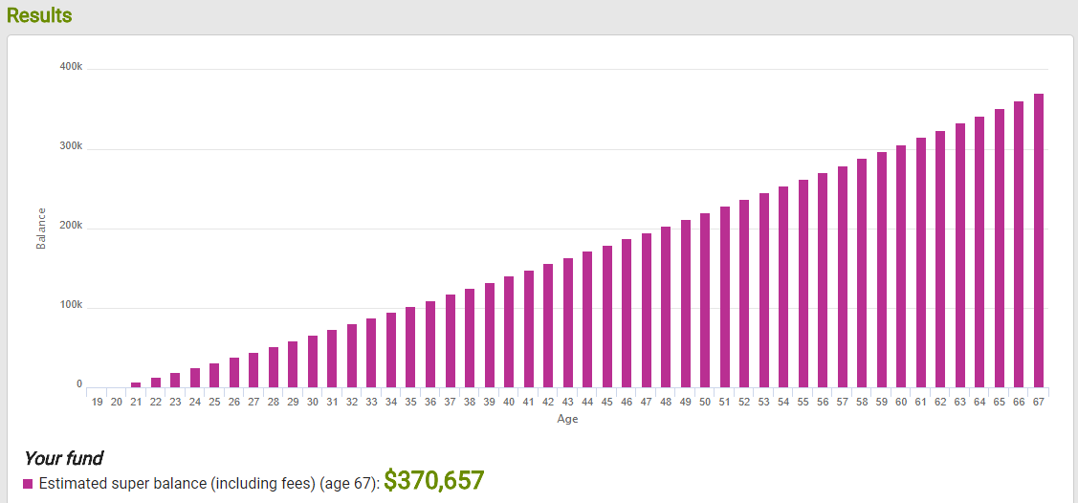
Task: Click the bar above age 30
Action: click(x=313, y=361)
